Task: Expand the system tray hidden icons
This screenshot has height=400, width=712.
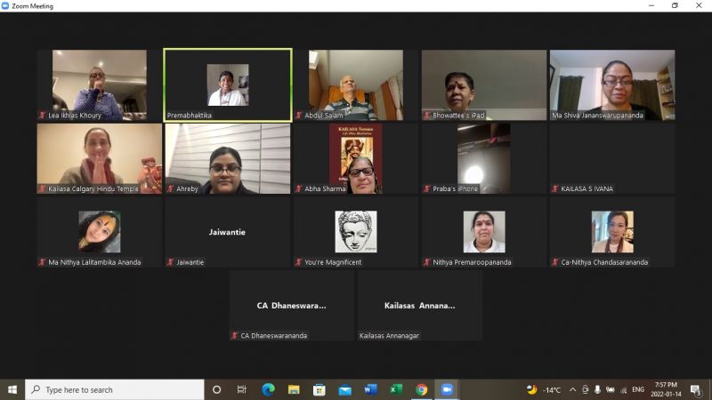Action: (572, 389)
